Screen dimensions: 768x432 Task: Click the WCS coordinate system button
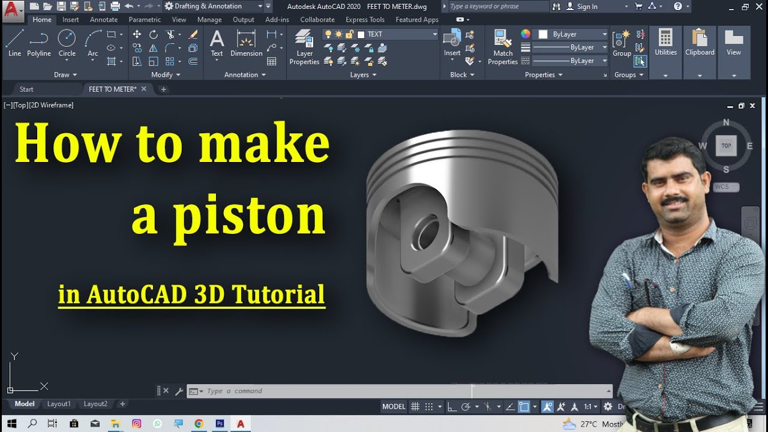tap(725, 187)
